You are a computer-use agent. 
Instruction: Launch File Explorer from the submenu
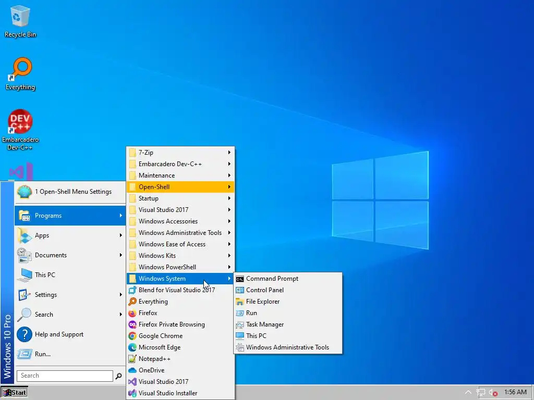pyautogui.click(x=288, y=302)
